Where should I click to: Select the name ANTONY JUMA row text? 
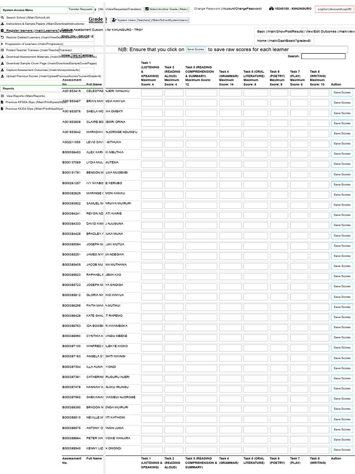[105, 428]
